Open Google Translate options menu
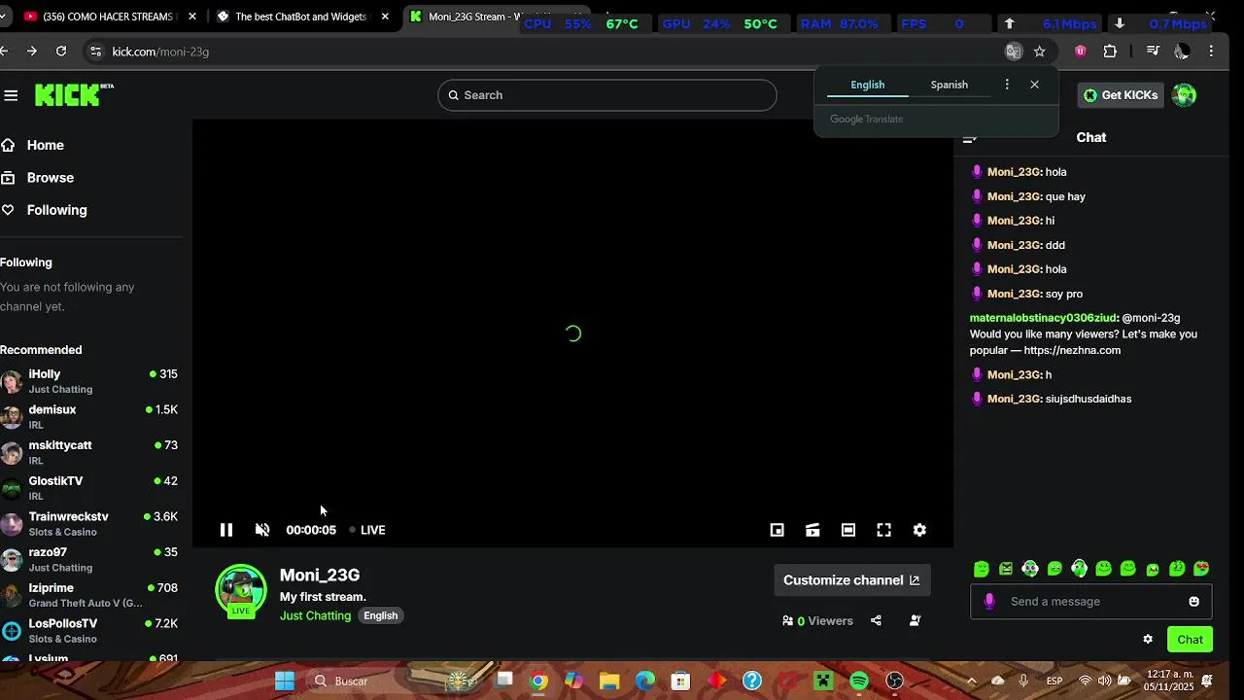The height and width of the screenshot is (700, 1244). (1007, 85)
